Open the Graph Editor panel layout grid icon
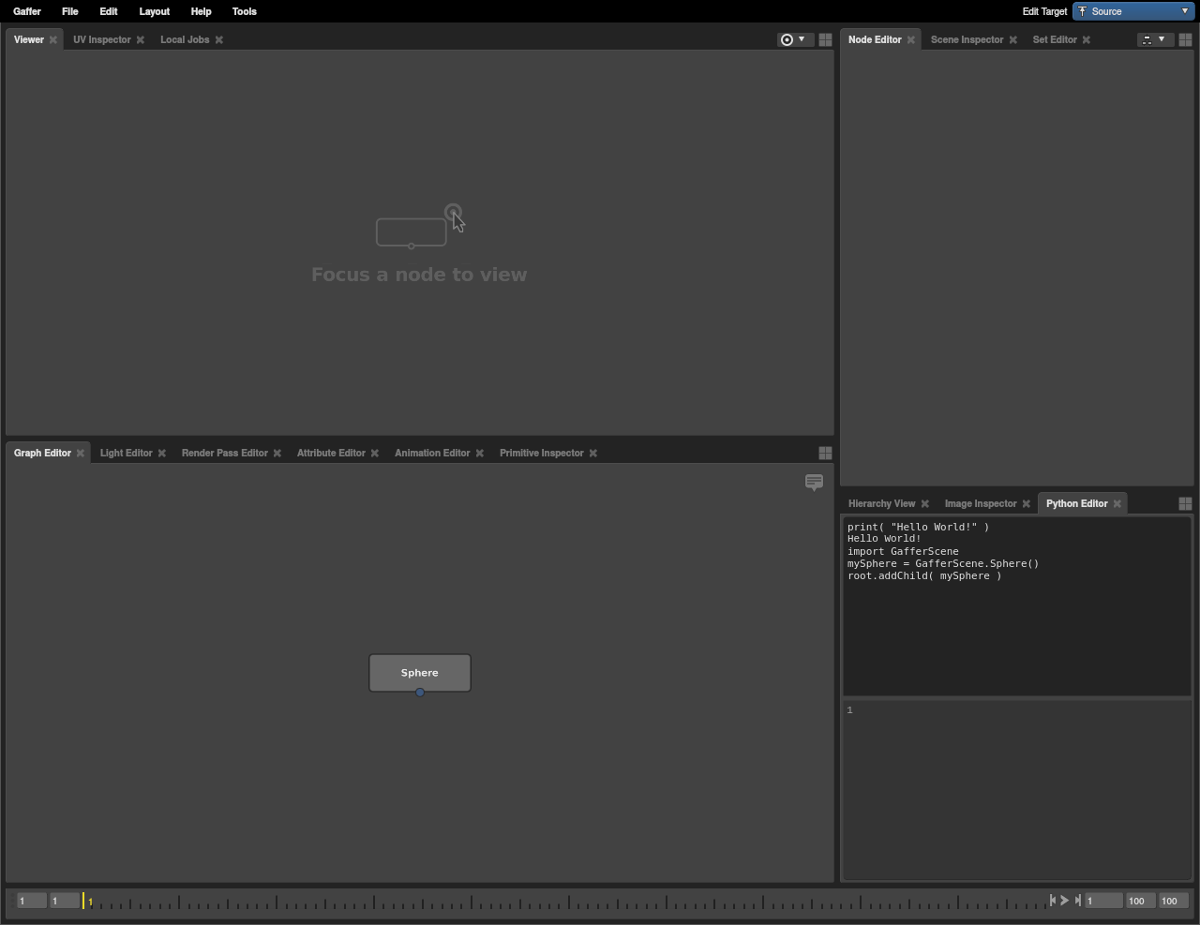The height and width of the screenshot is (925, 1200). [825, 454]
